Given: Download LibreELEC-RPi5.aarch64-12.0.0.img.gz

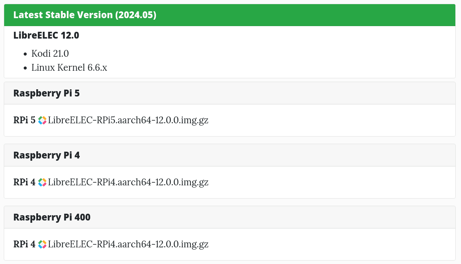Looking at the screenshot, I should coord(128,120).
